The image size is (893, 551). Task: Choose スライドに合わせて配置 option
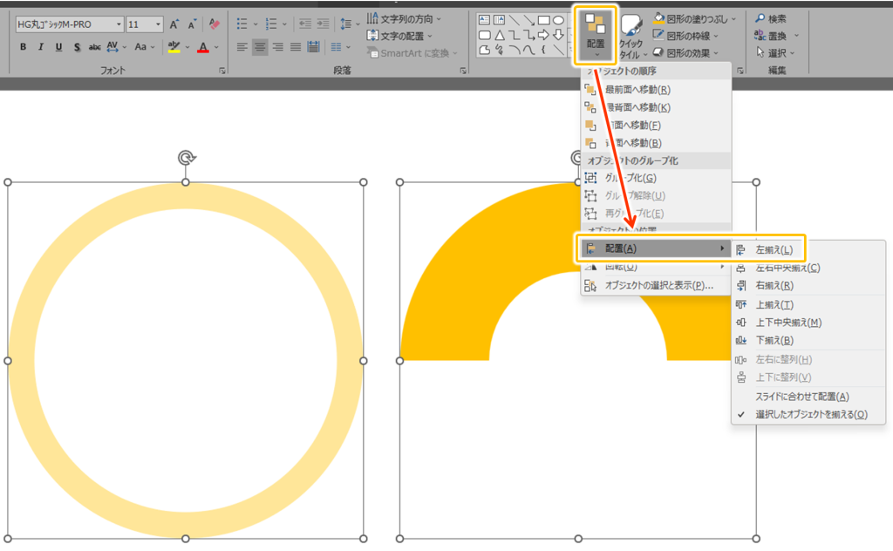point(801,397)
